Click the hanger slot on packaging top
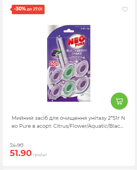Screen dimensions: 137x170 pos(69,31)
